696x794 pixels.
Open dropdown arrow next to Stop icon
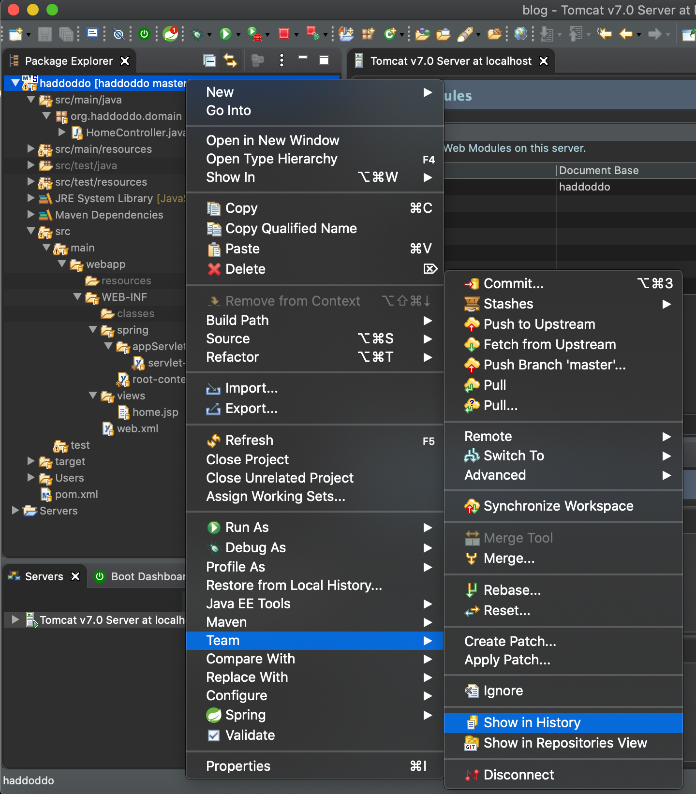296,34
